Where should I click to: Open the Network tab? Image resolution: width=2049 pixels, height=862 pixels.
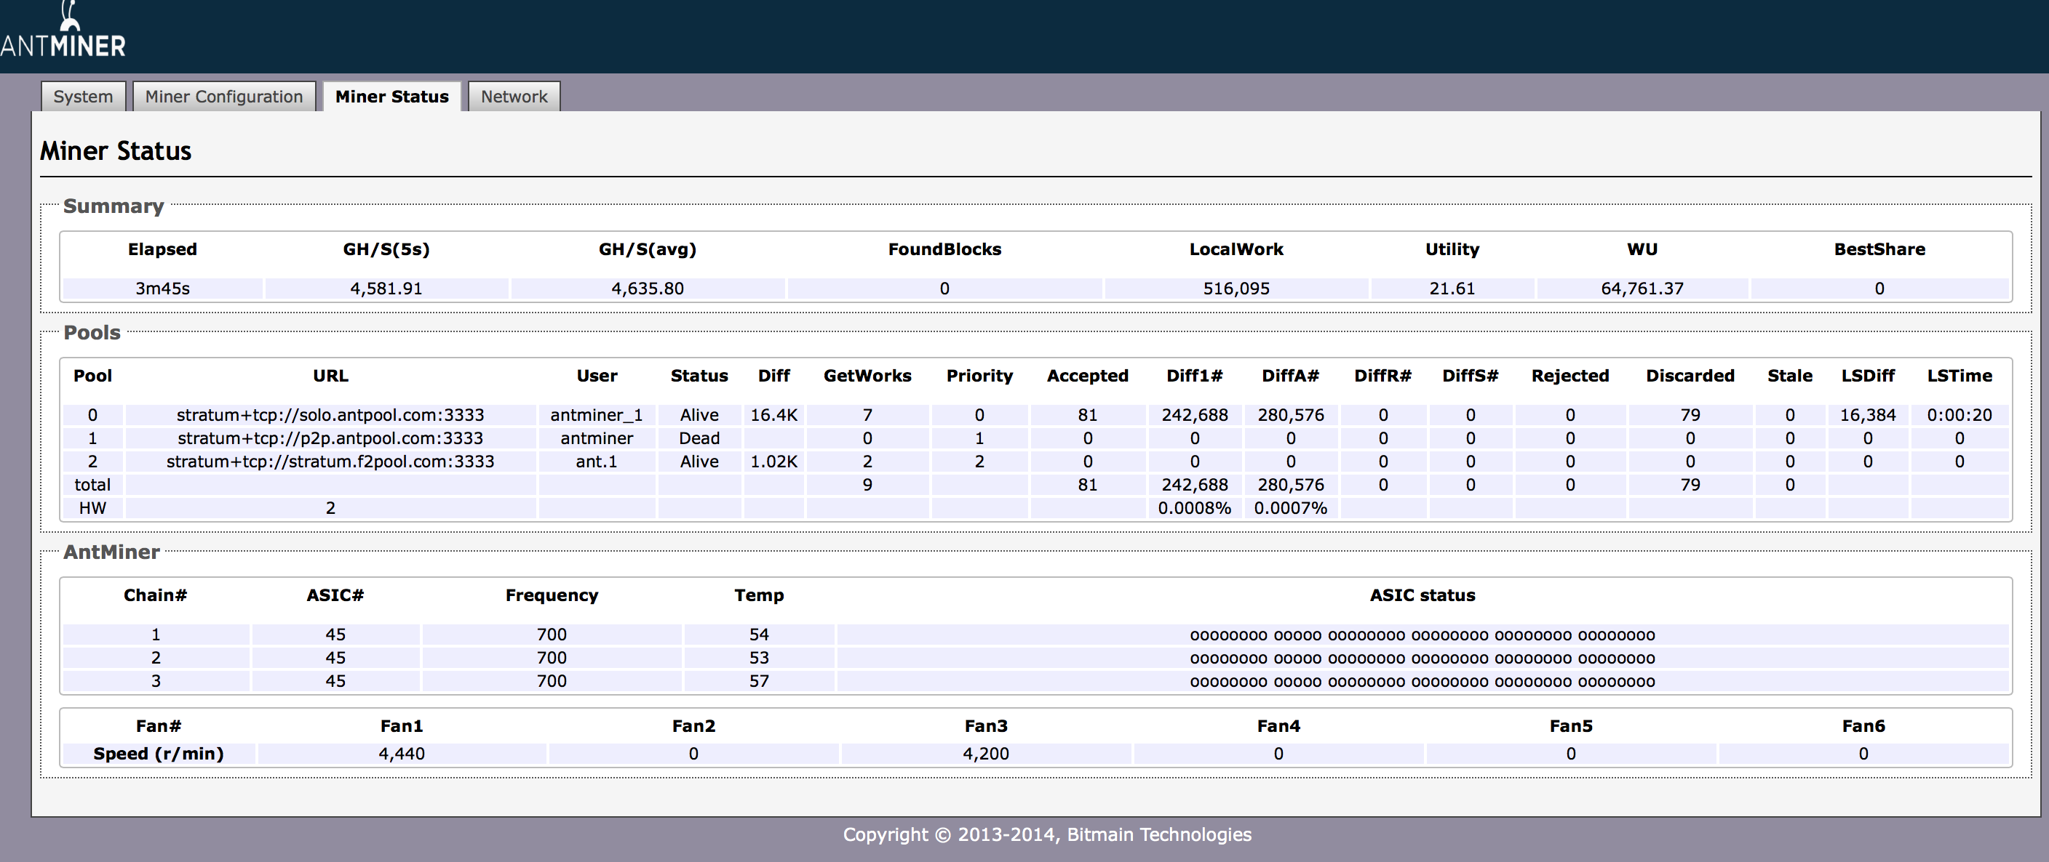coord(514,96)
